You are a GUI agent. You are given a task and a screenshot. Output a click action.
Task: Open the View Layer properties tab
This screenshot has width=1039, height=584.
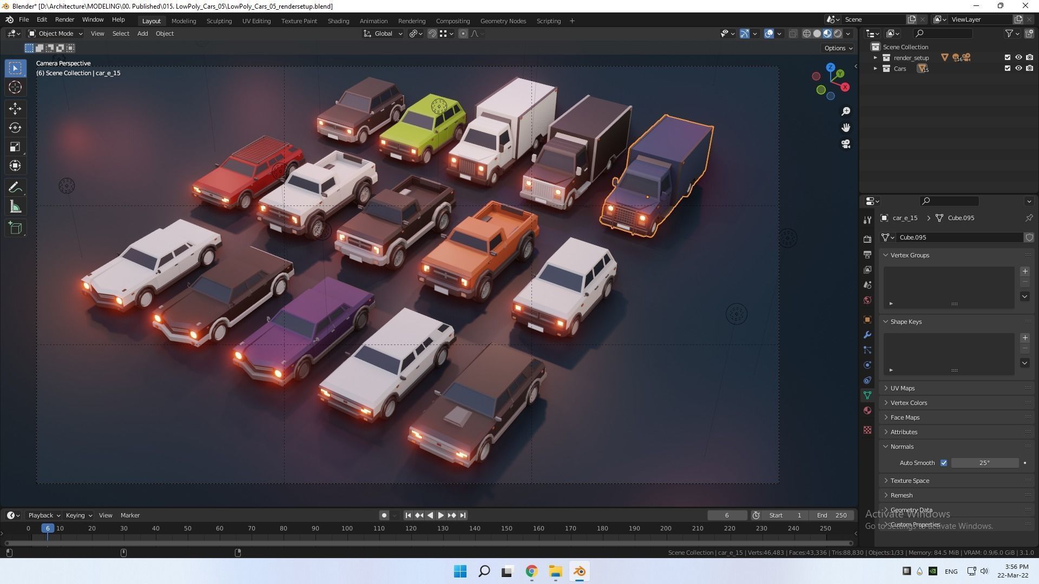pos(867,269)
